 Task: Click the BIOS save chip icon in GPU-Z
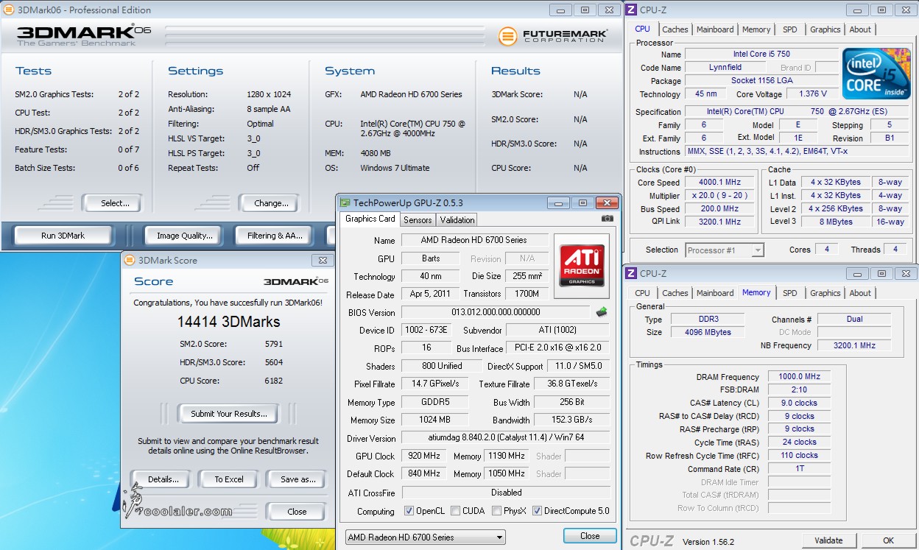pos(601,312)
